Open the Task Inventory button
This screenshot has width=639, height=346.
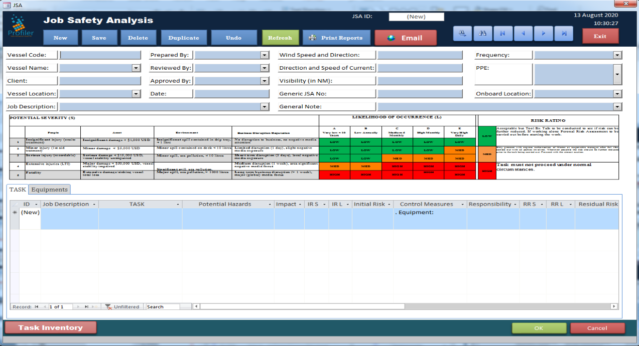click(50, 327)
